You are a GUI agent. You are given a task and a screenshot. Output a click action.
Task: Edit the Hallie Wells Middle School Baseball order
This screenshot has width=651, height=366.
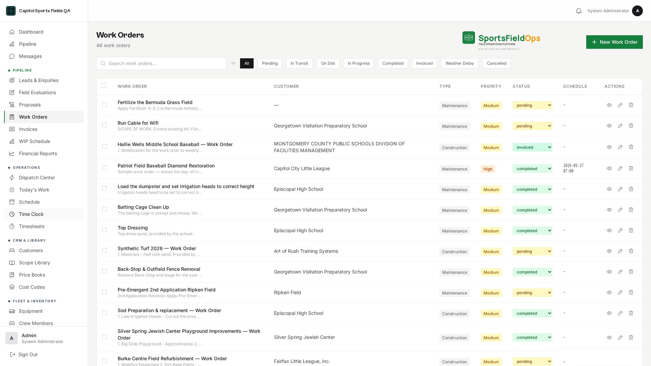click(620, 147)
